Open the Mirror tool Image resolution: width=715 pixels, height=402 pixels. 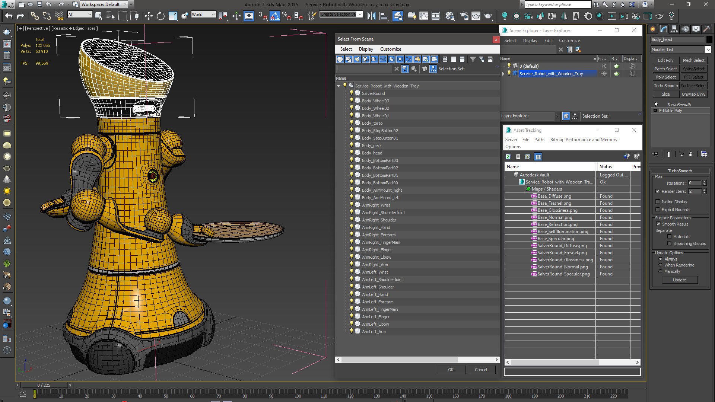click(371, 16)
